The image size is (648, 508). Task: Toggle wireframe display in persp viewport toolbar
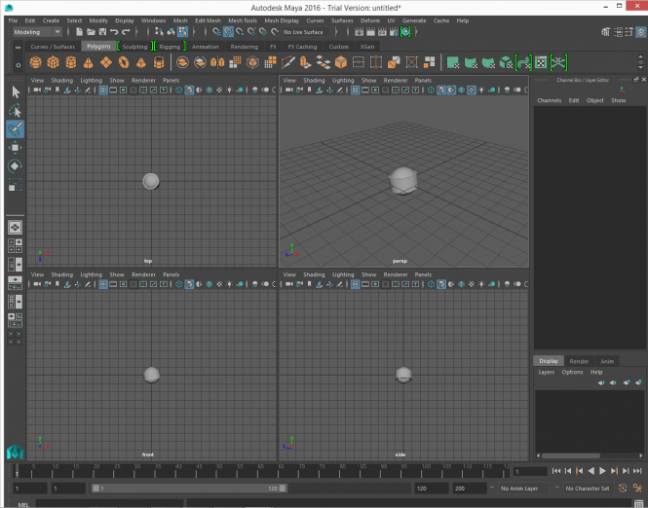coord(431,90)
